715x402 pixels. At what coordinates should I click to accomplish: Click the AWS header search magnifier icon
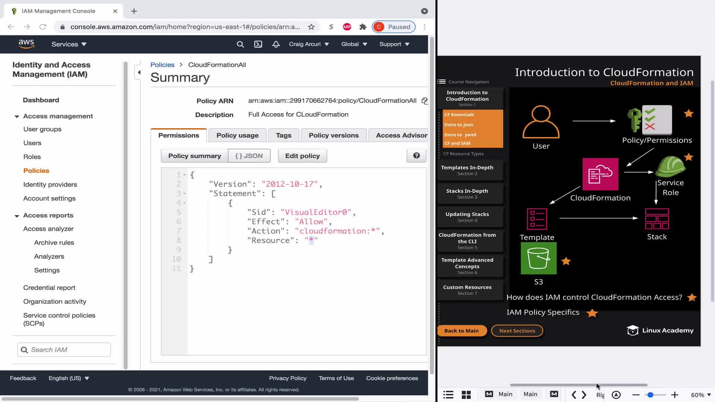(x=240, y=44)
